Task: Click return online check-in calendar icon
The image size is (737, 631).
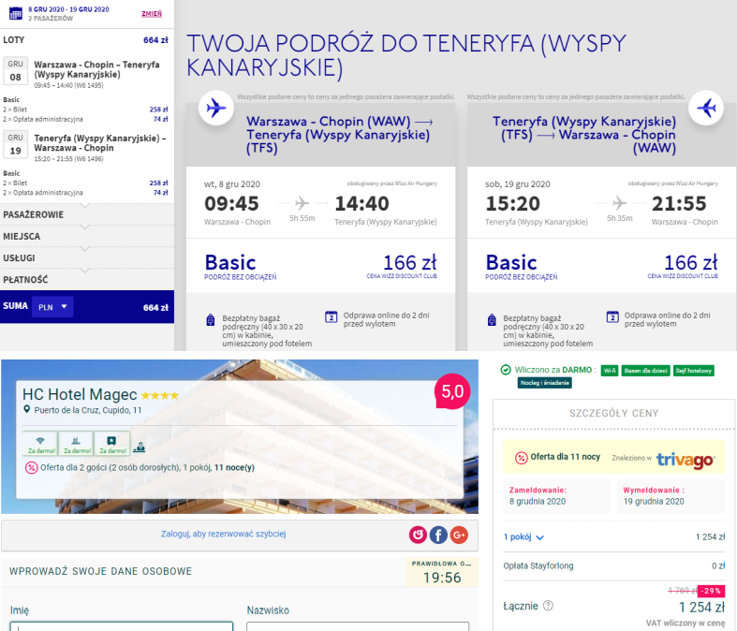Action: tap(612, 316)
